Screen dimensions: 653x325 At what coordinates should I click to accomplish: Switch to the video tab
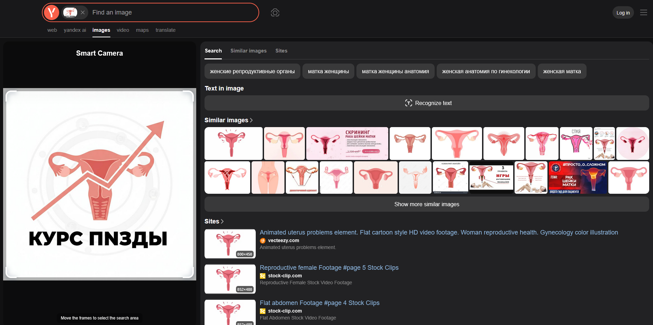point(123,30)
